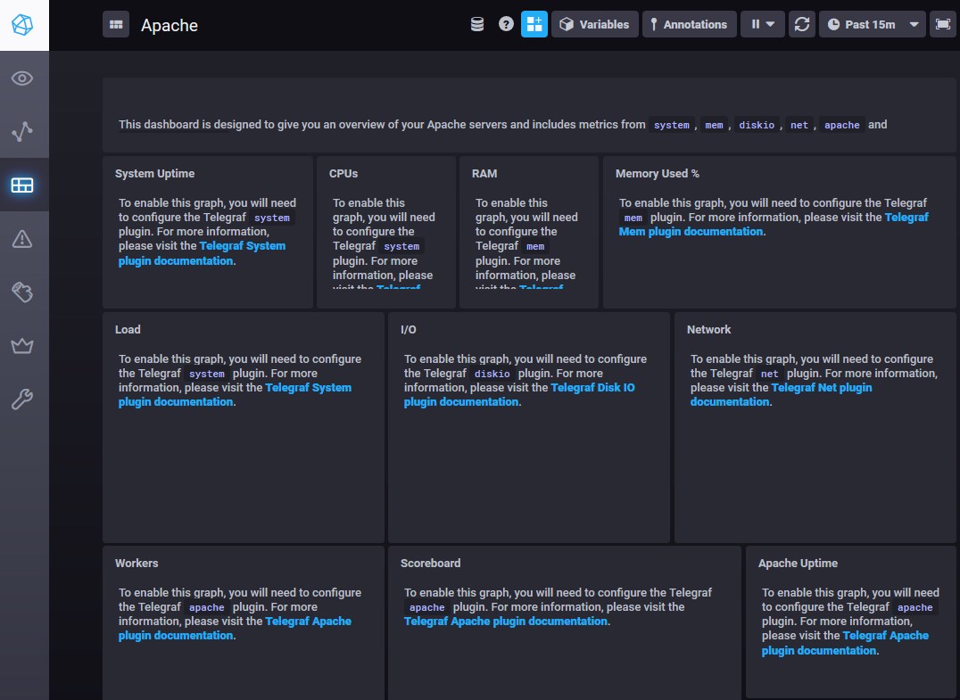Open the Telegraf Mem plugin documentation link
Screen dimensions: 960x700
point(774,224)
